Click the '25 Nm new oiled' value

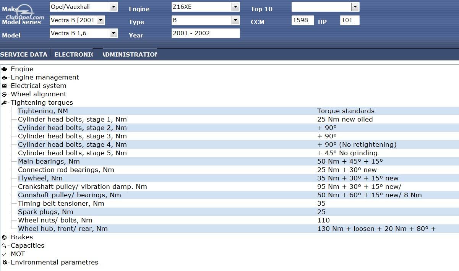point(345,119)
